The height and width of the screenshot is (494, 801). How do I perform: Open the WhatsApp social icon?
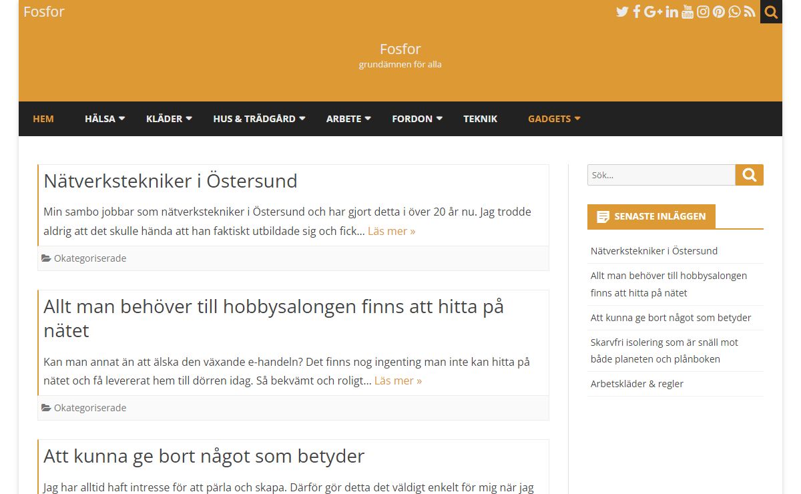pyautogui.click(x=734, y=11)
